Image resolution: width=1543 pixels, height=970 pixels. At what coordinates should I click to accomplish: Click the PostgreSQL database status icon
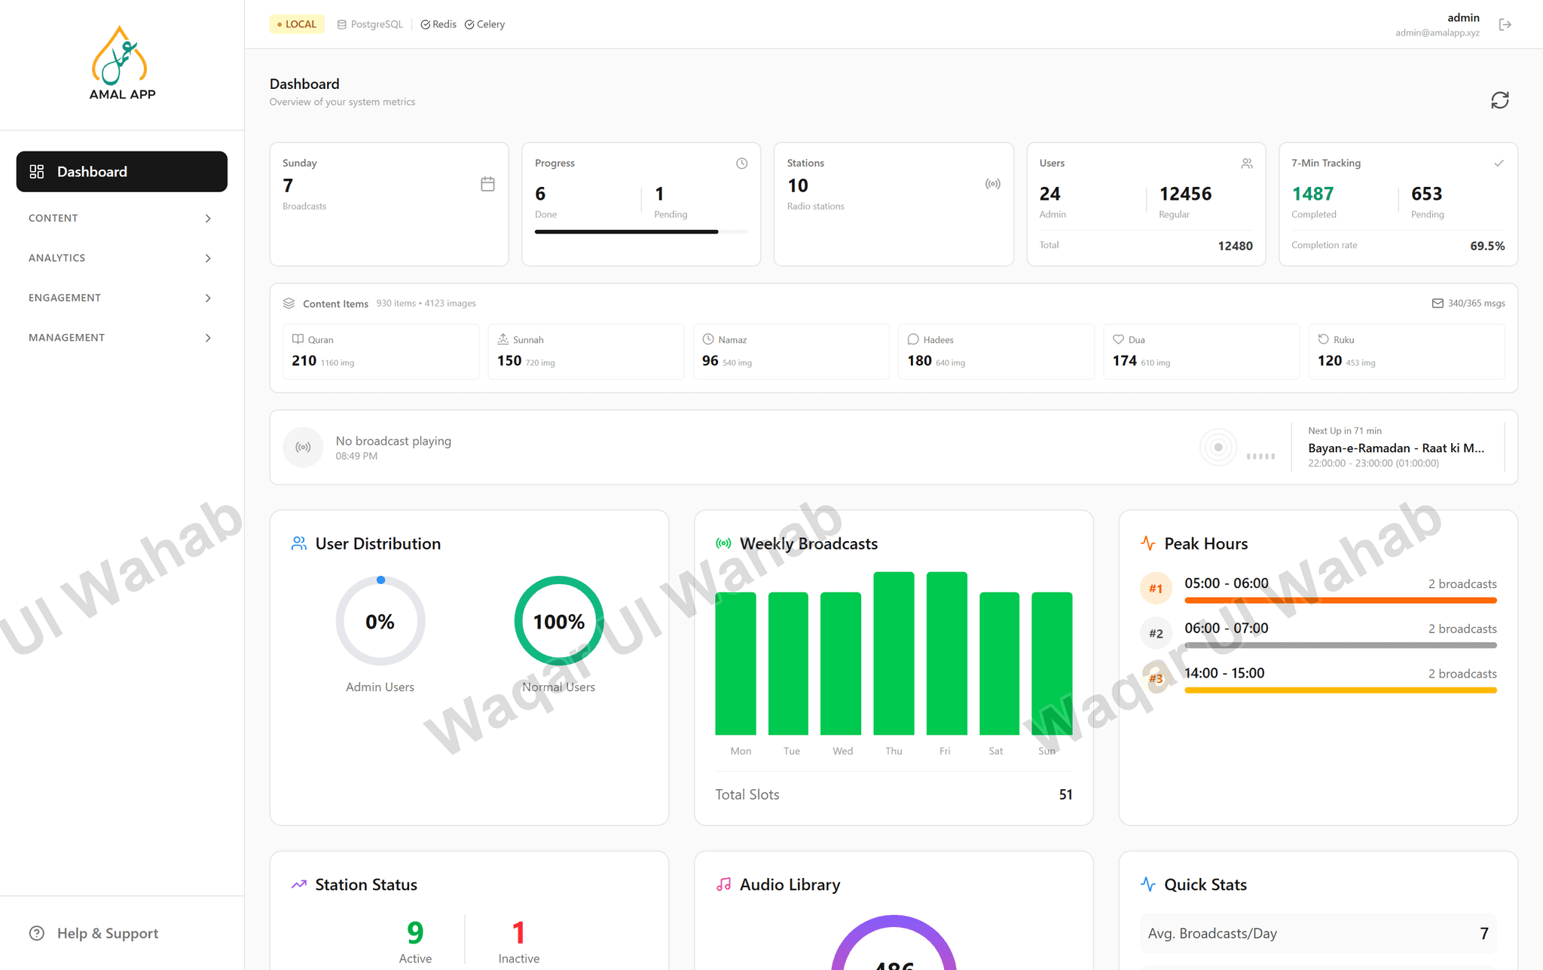[x=341, y=25]
